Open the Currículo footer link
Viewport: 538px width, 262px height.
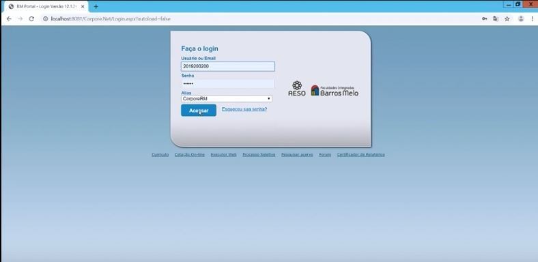tap(160, 155)
